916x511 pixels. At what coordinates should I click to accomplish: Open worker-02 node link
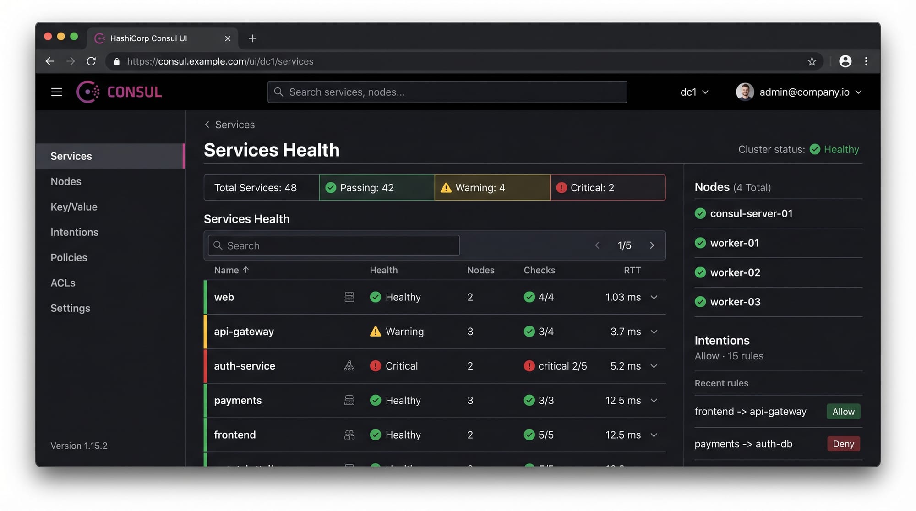click(x=735, y=272)
